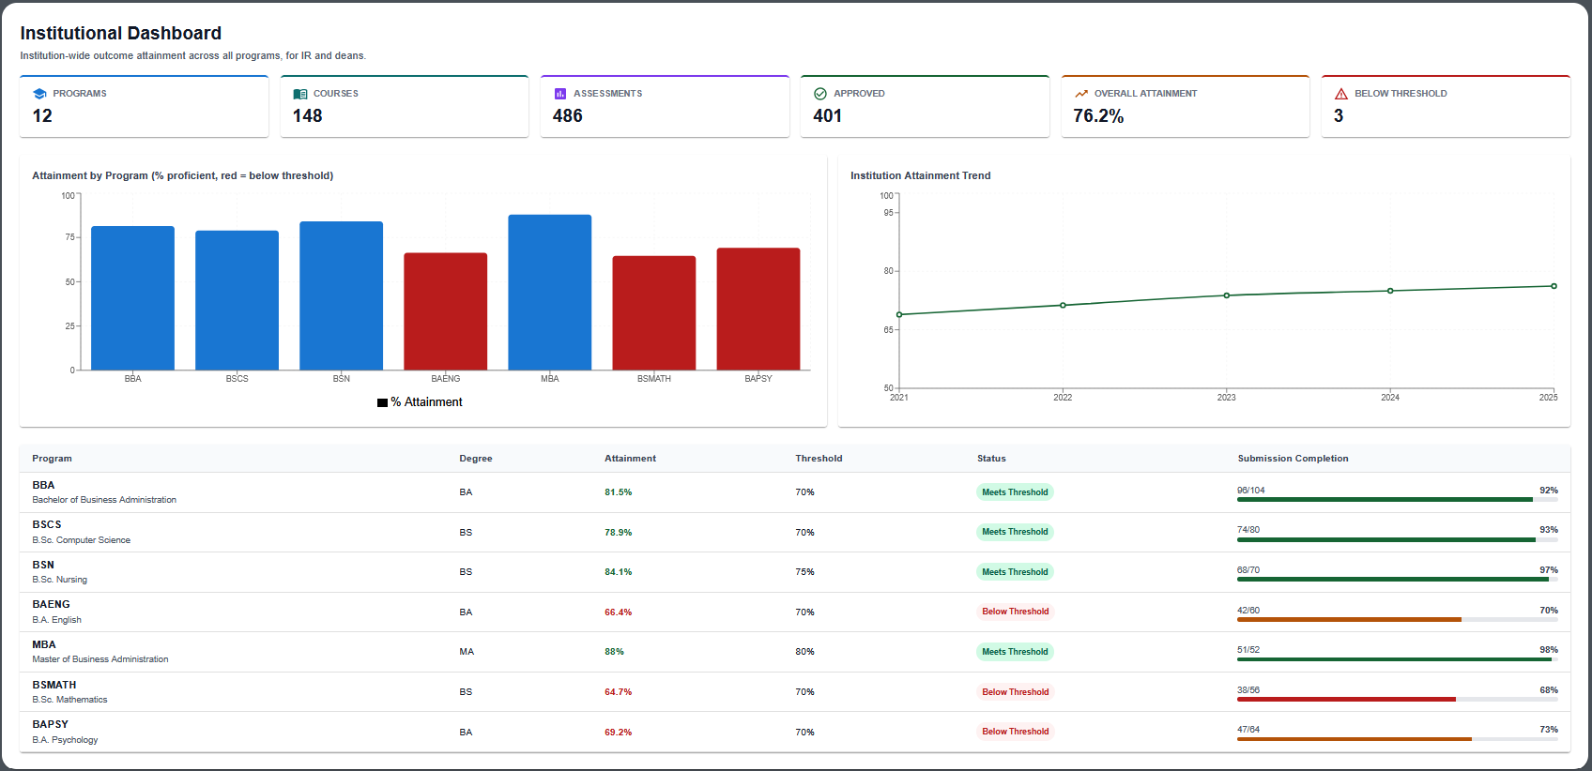This screenshot has height=771, width=1592.
Task: Open the BBA program row name
Action: (43, 486)
